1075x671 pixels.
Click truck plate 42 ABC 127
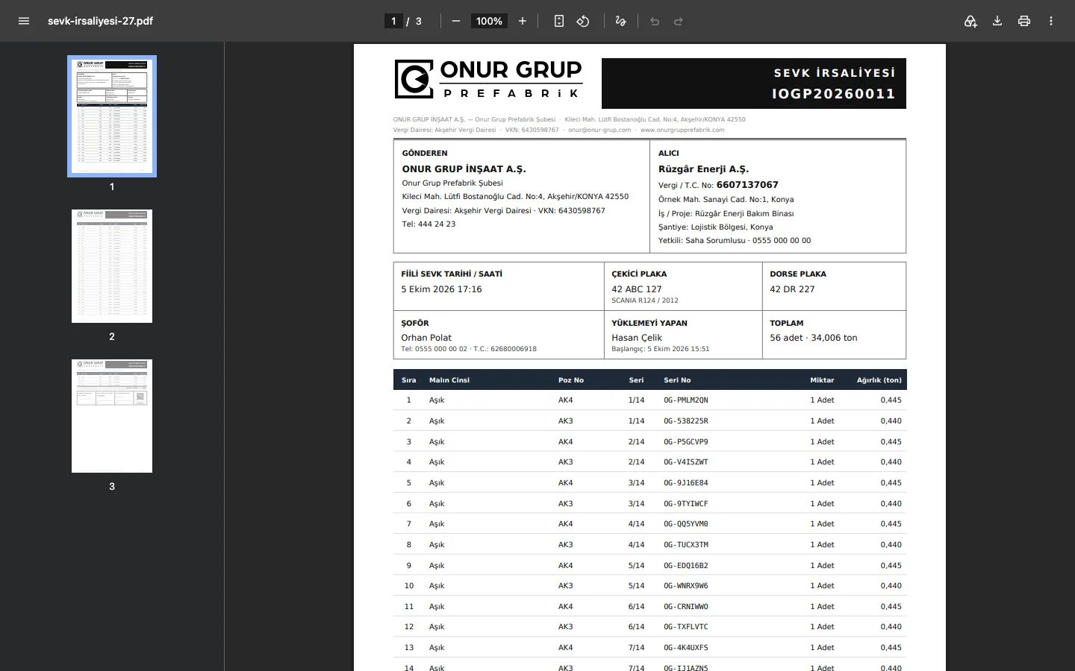click(637, 289)
